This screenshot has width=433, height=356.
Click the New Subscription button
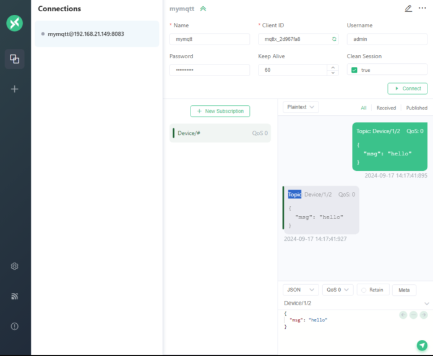coord(220,111)
